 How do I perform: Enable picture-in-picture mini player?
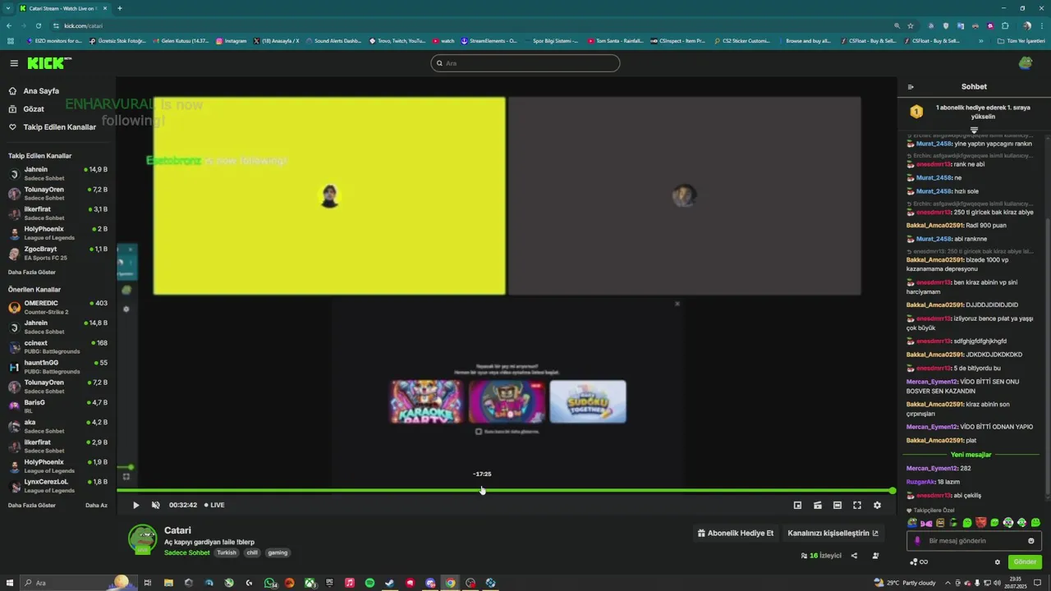click(797, 505)
